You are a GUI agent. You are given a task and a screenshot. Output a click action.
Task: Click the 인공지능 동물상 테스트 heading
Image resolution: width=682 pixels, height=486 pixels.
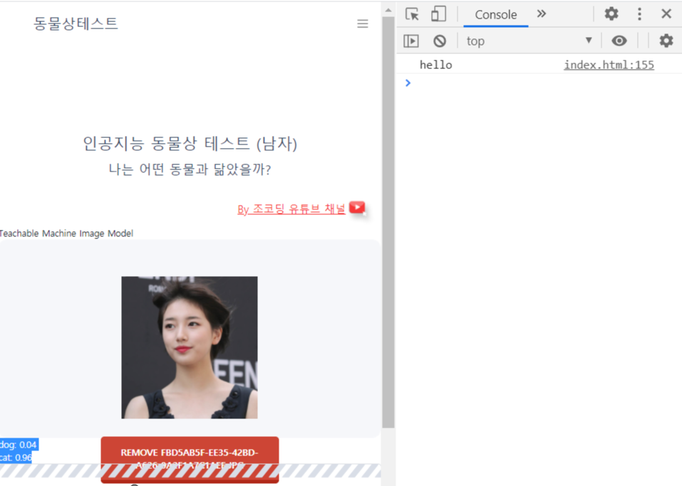click(190, 143)
